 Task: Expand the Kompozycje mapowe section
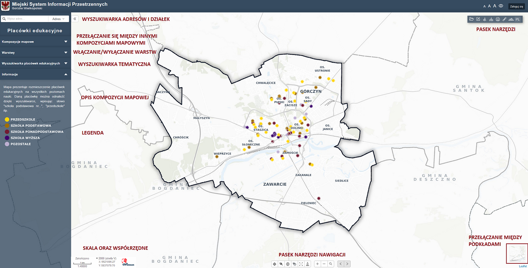(35, 42)
